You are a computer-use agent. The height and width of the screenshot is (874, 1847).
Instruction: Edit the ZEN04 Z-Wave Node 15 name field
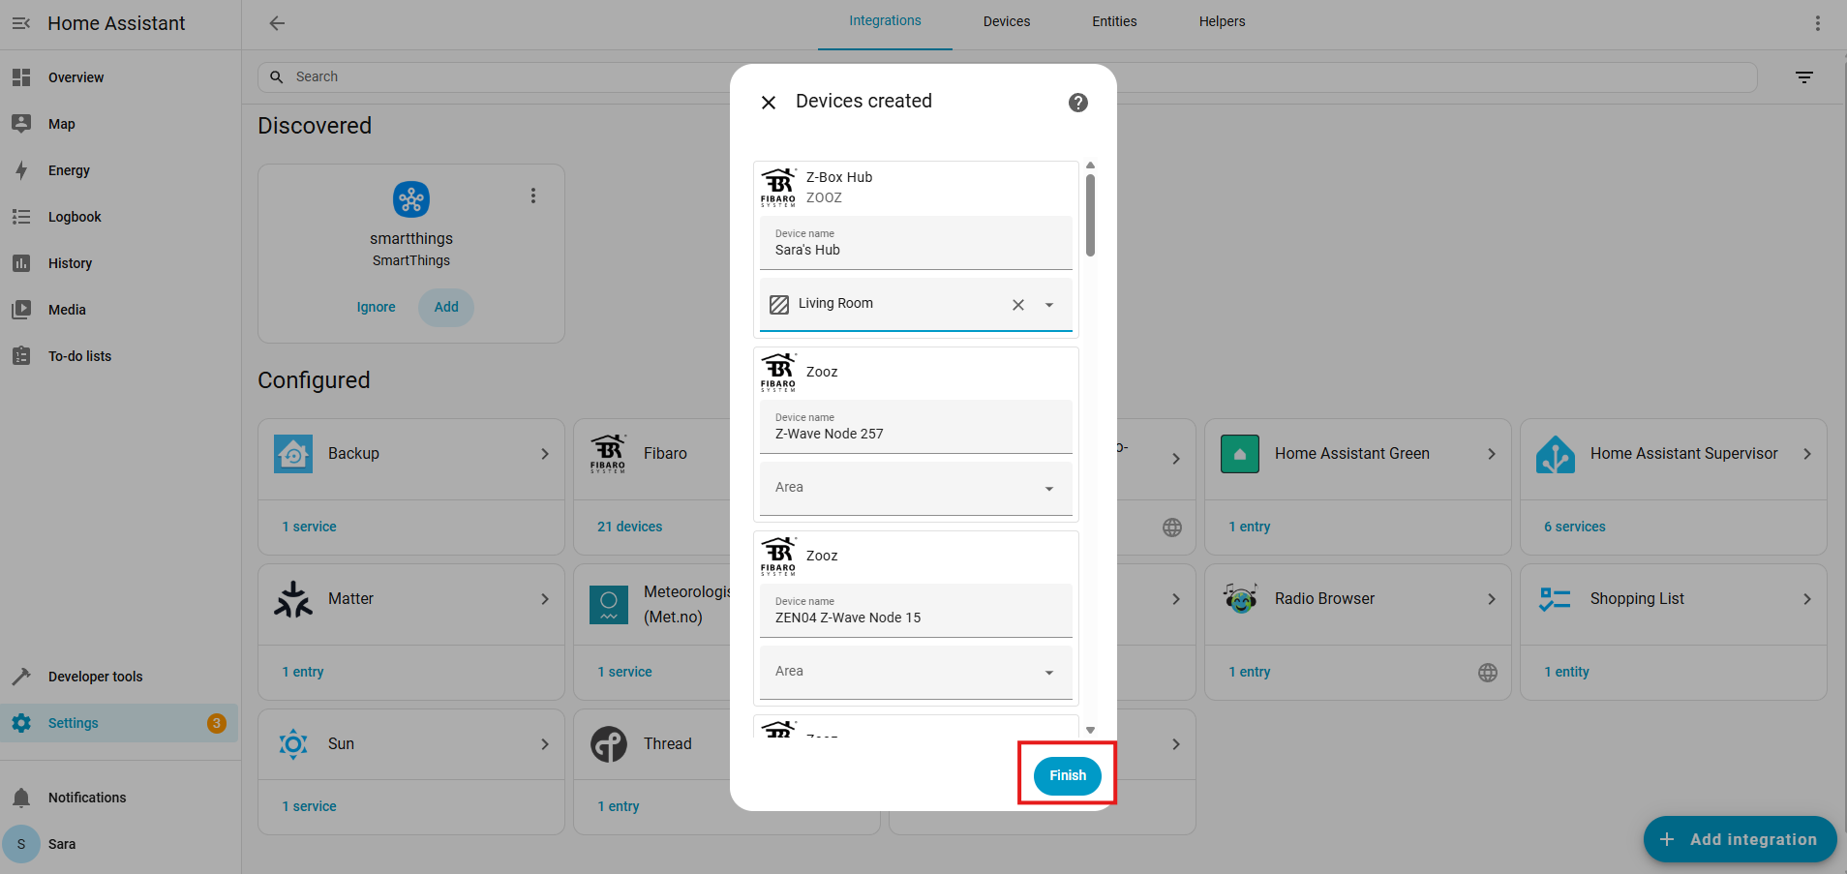tap(916, 611)
